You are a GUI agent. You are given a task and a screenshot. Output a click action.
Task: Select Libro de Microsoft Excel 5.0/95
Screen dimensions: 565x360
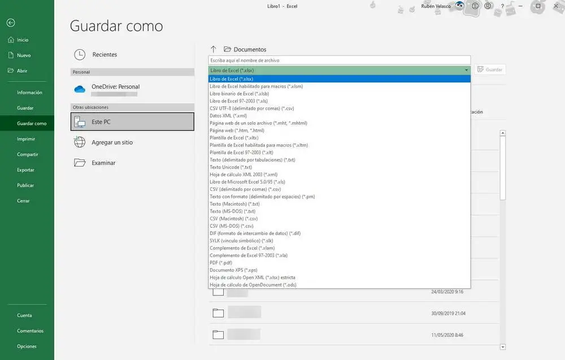pos(340,182)
